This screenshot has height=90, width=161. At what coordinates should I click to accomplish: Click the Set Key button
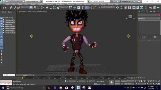(x=117, y=84)
